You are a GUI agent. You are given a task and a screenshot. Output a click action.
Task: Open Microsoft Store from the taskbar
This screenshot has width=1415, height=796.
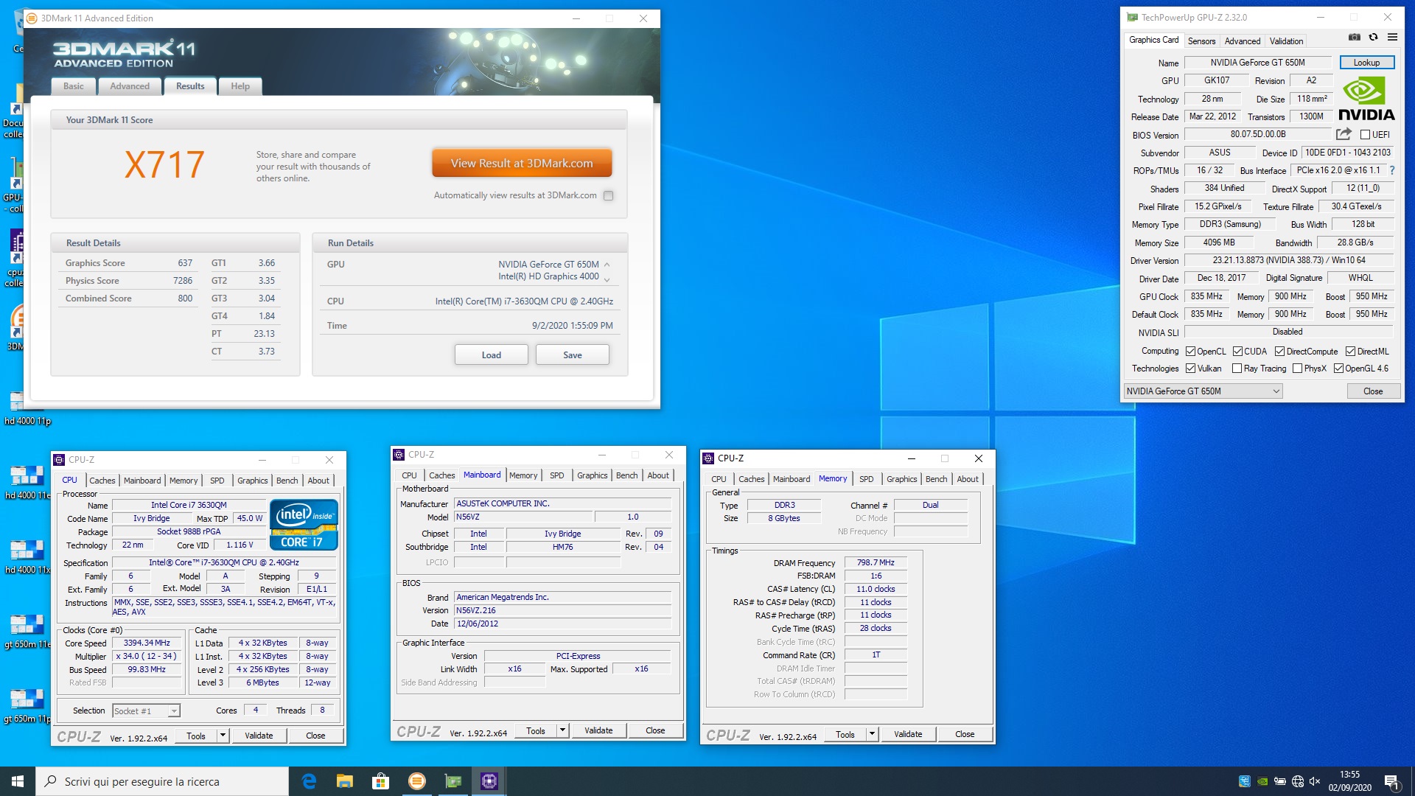click(381, 781)
